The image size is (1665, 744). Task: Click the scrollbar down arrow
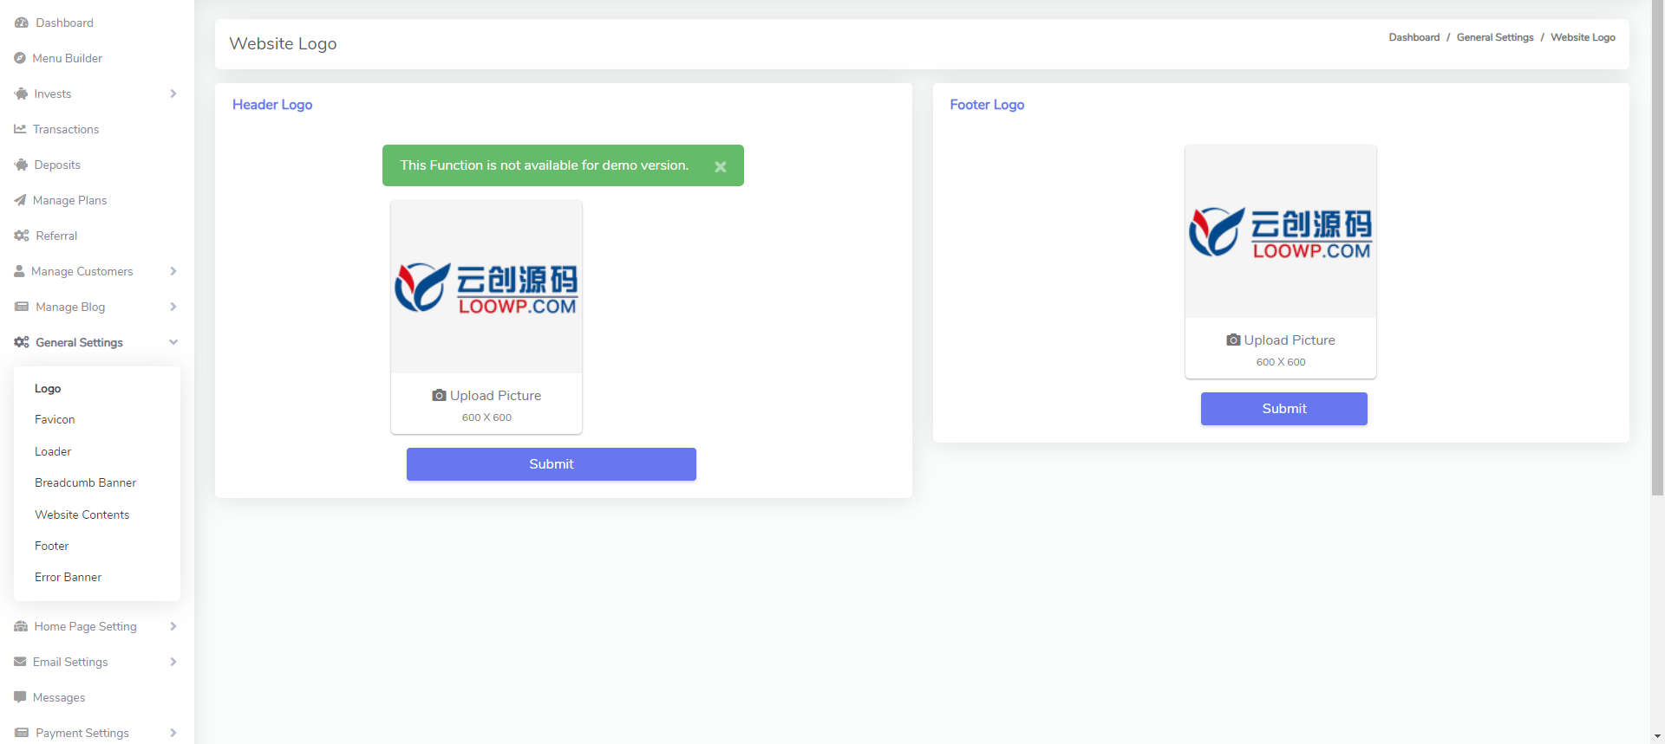(x=1657, y=737)
